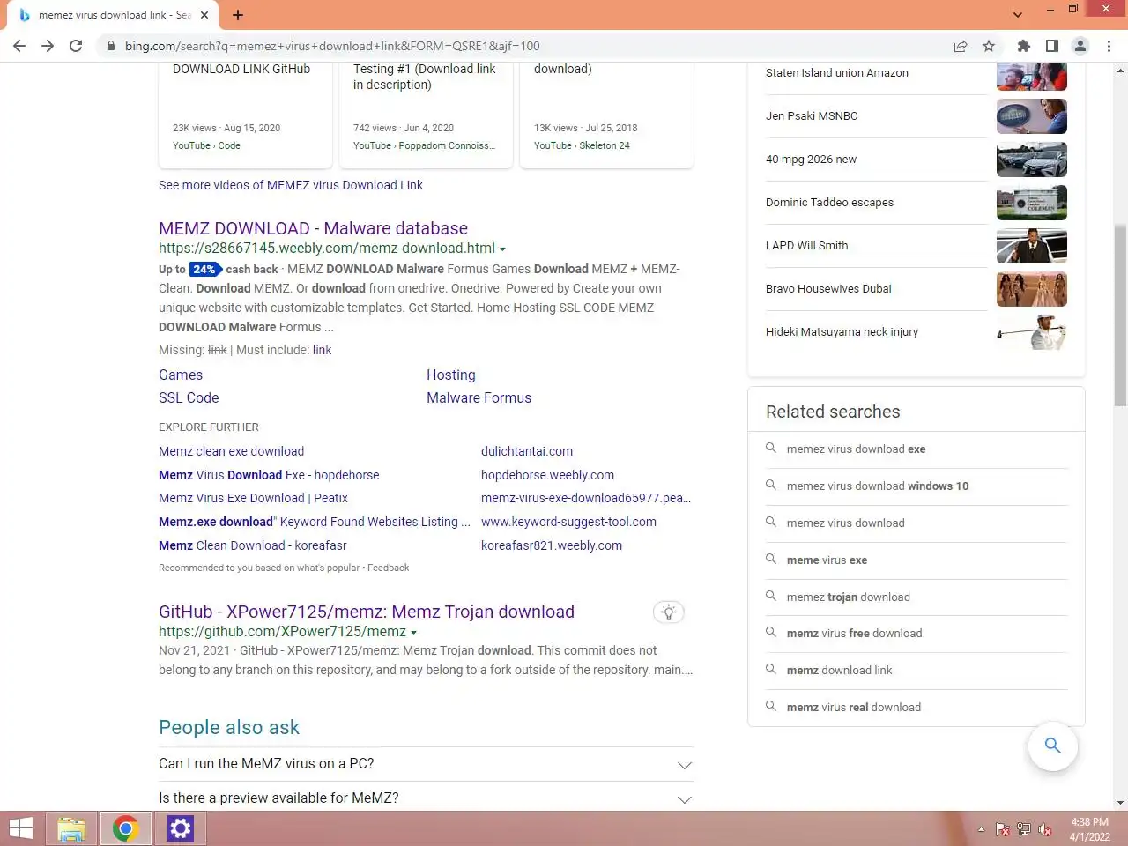
Task: Select related search 'meme virus exe'
Action: [x=827, y=560]
